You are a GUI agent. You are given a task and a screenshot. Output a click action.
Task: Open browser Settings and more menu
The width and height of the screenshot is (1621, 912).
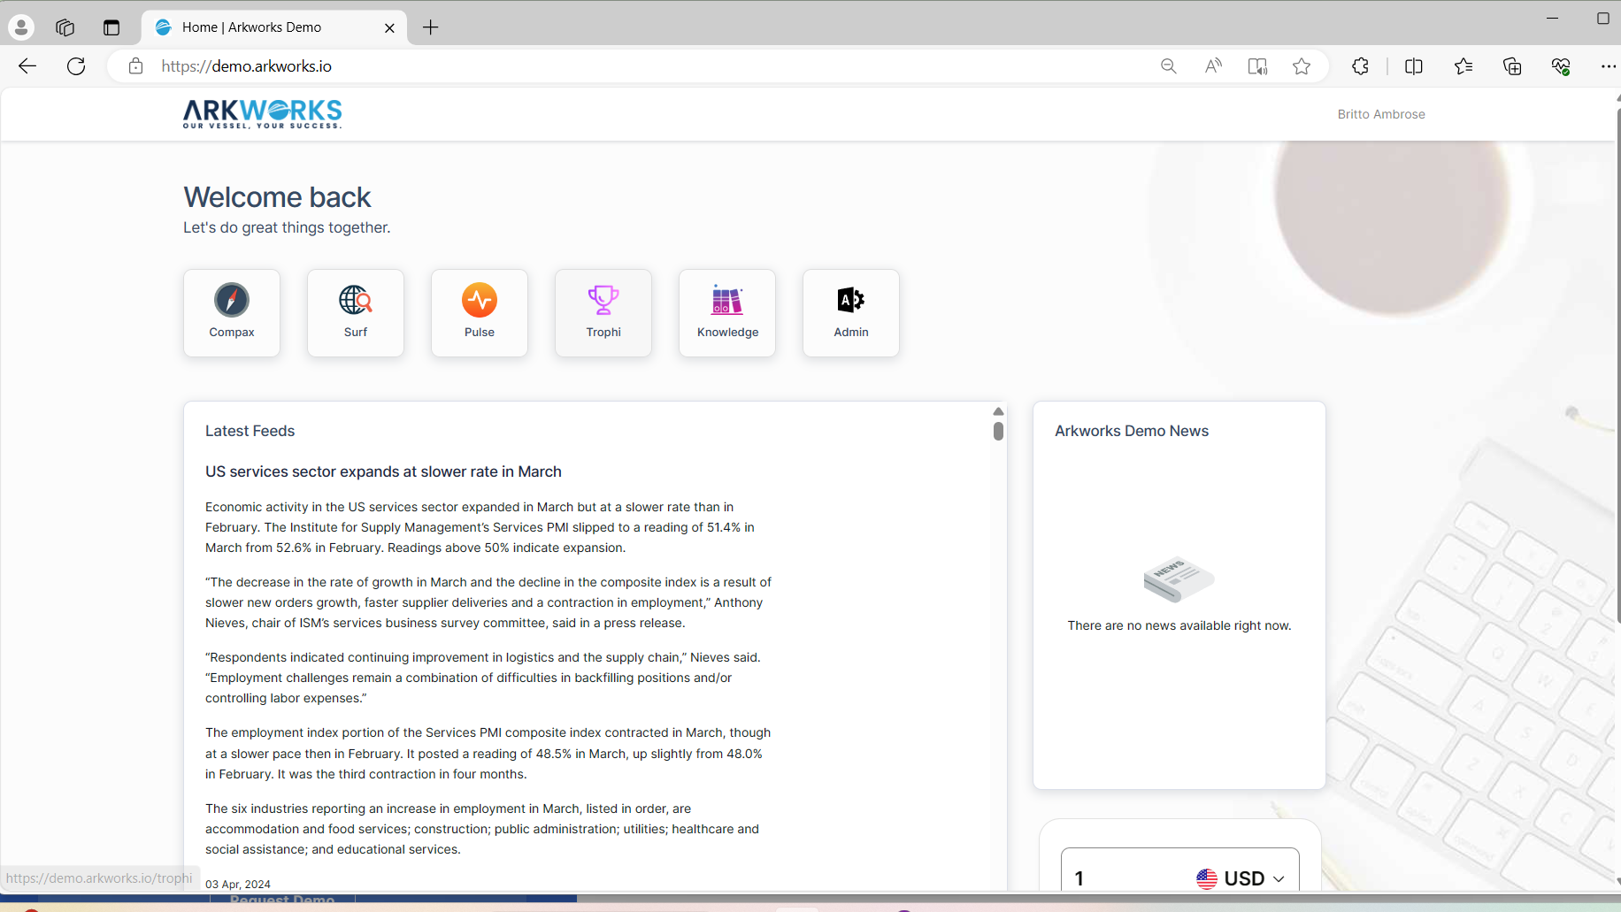pyautogui.click(x=1608, y=66)
